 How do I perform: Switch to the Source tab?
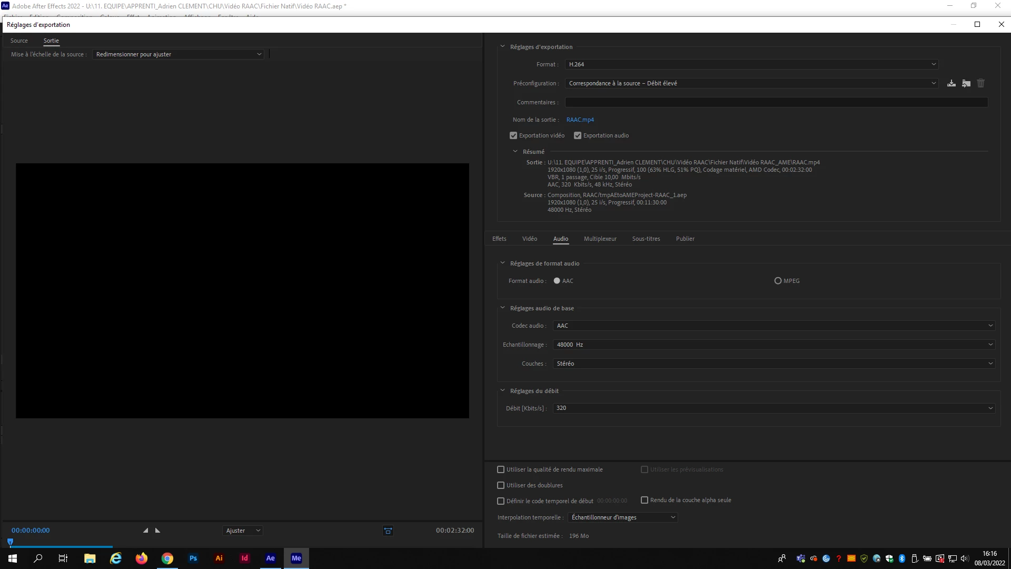pyautogui.click(x=19, y=41)
